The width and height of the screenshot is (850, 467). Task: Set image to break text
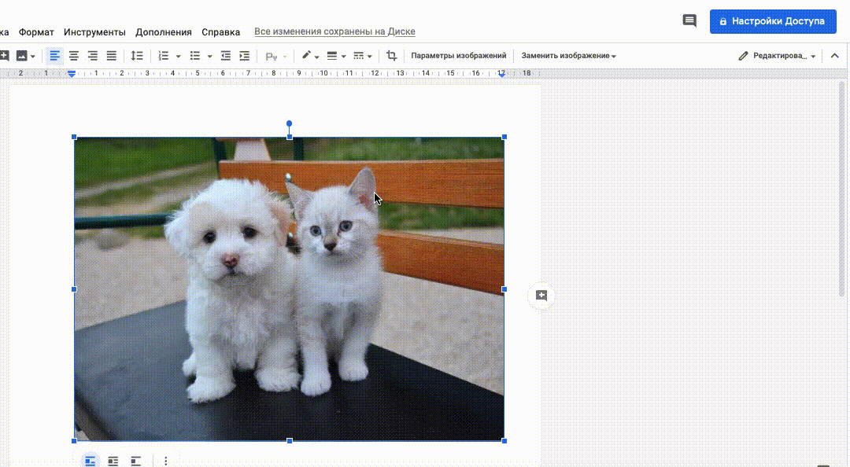135,461
